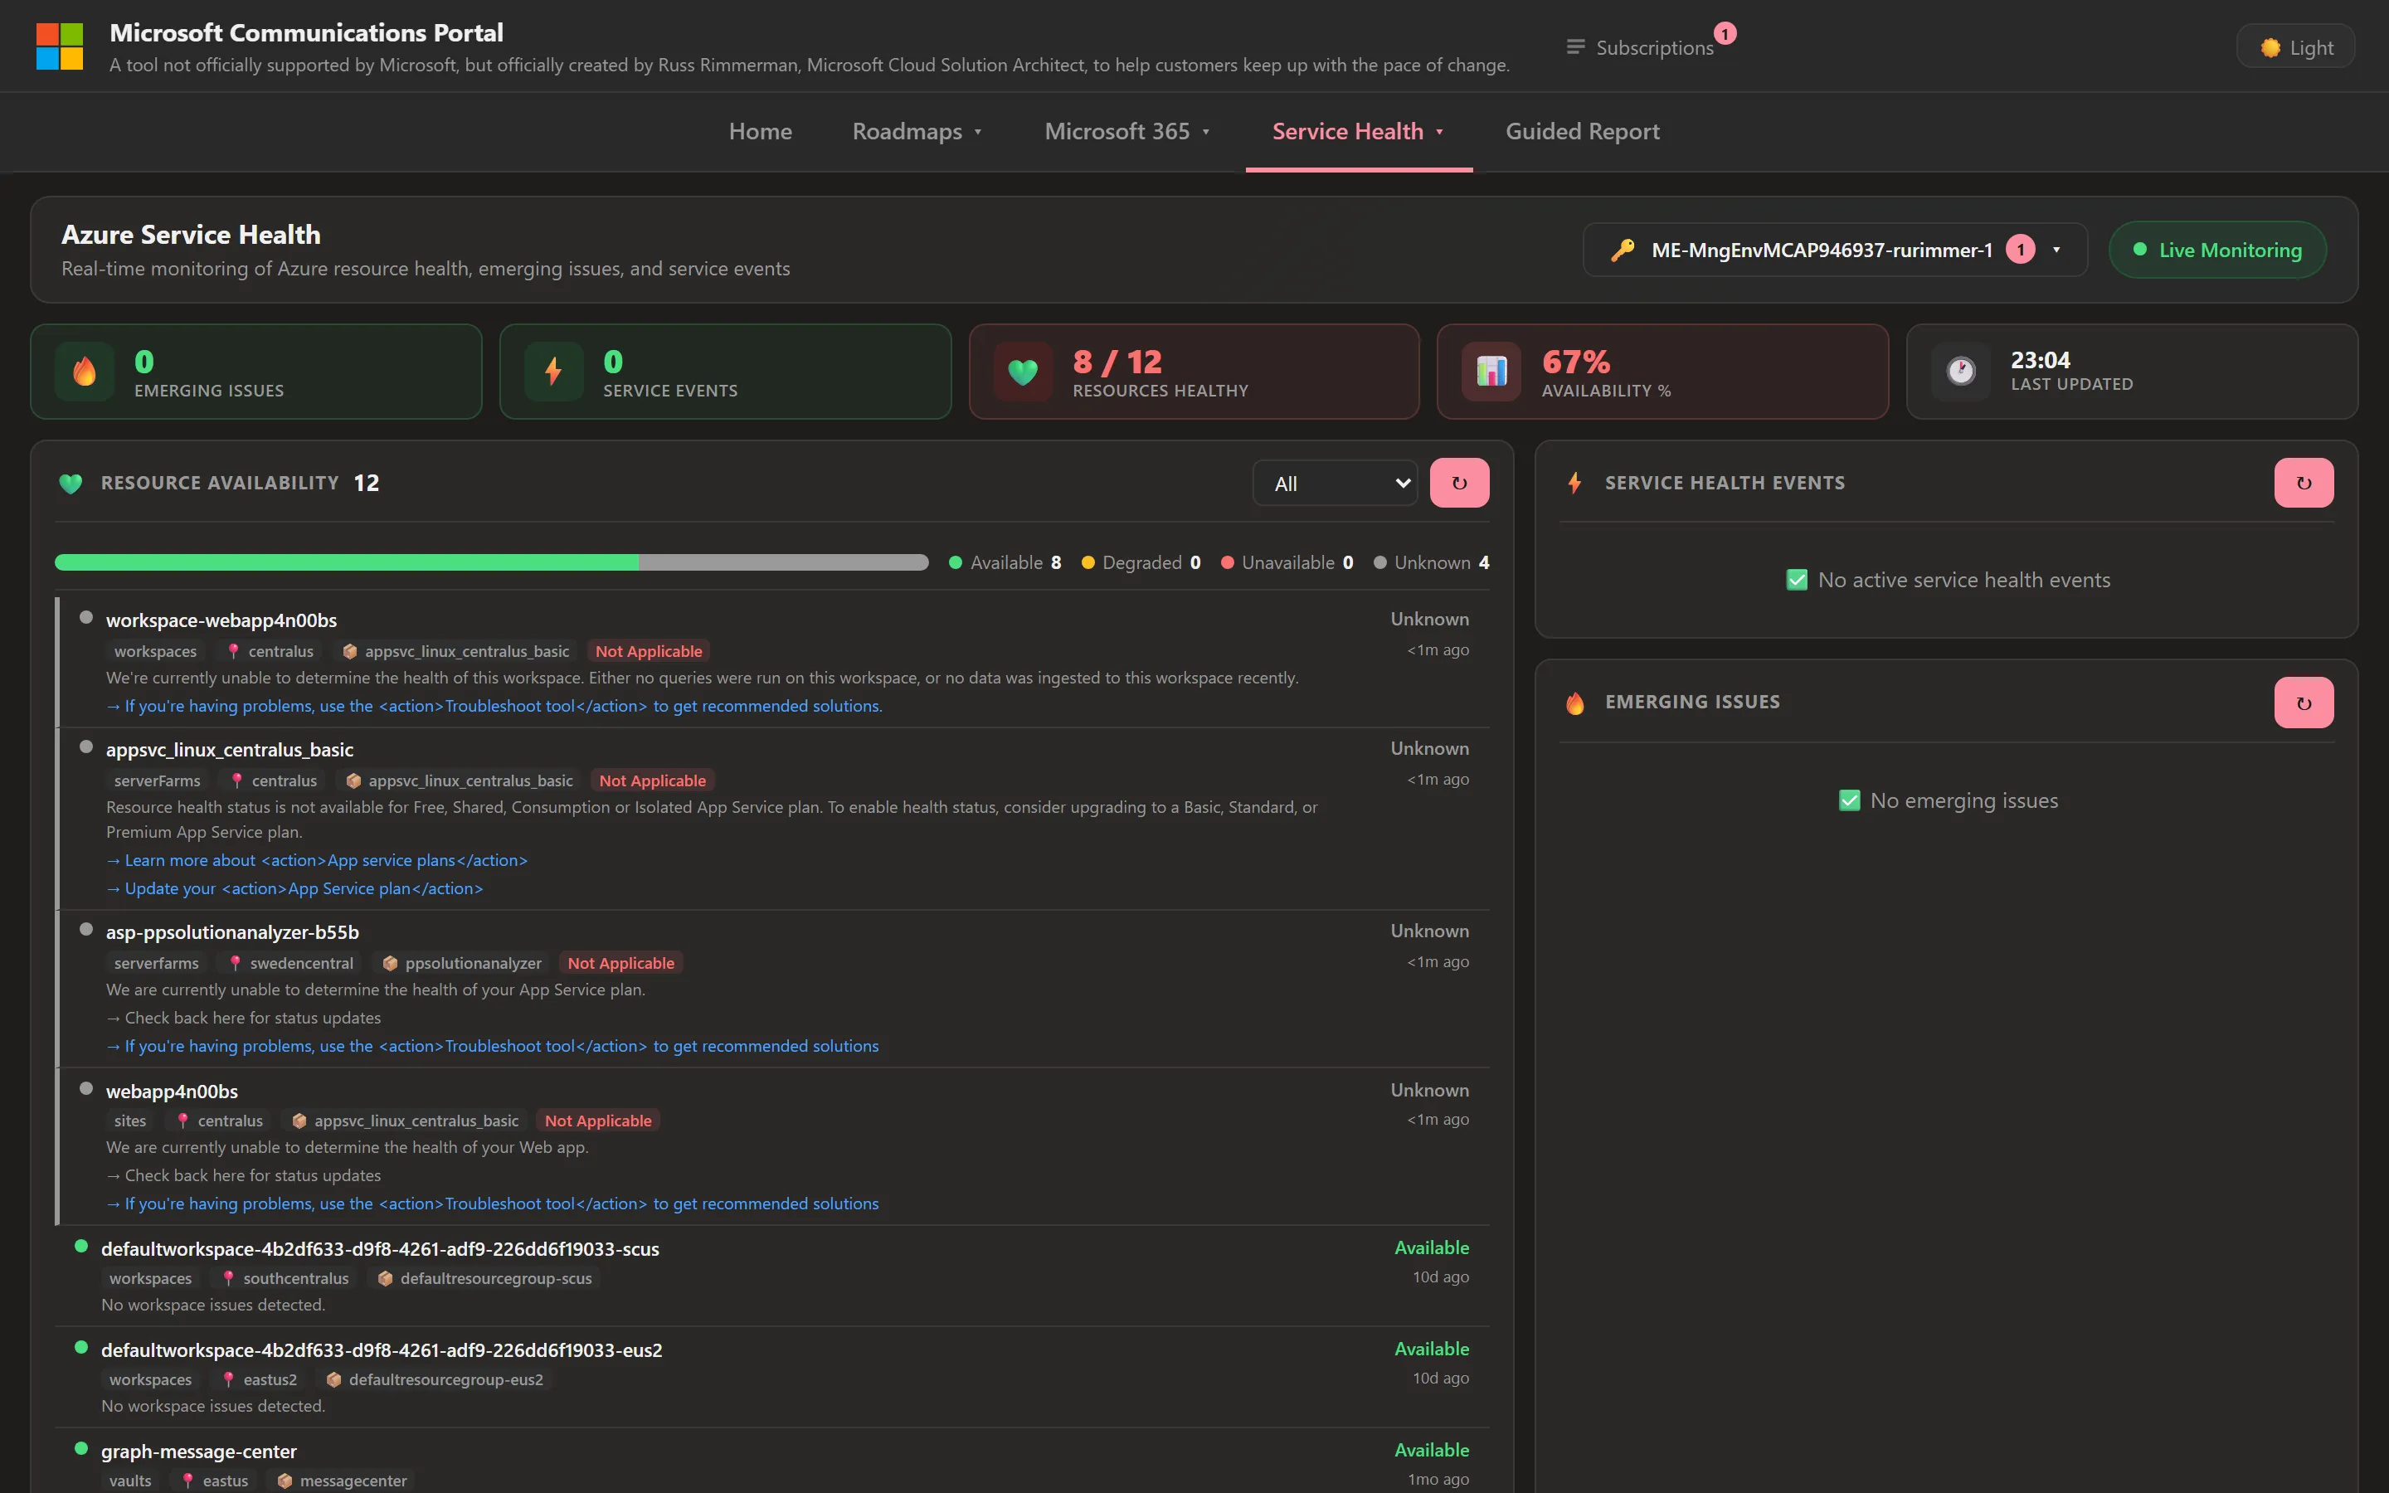The width and height of the screenshot is (2389, 1493).
Task: Open the ME-MngEnvMCAP946937-rurimmer-1 subscription dropdown
Action: point(1835,250)
